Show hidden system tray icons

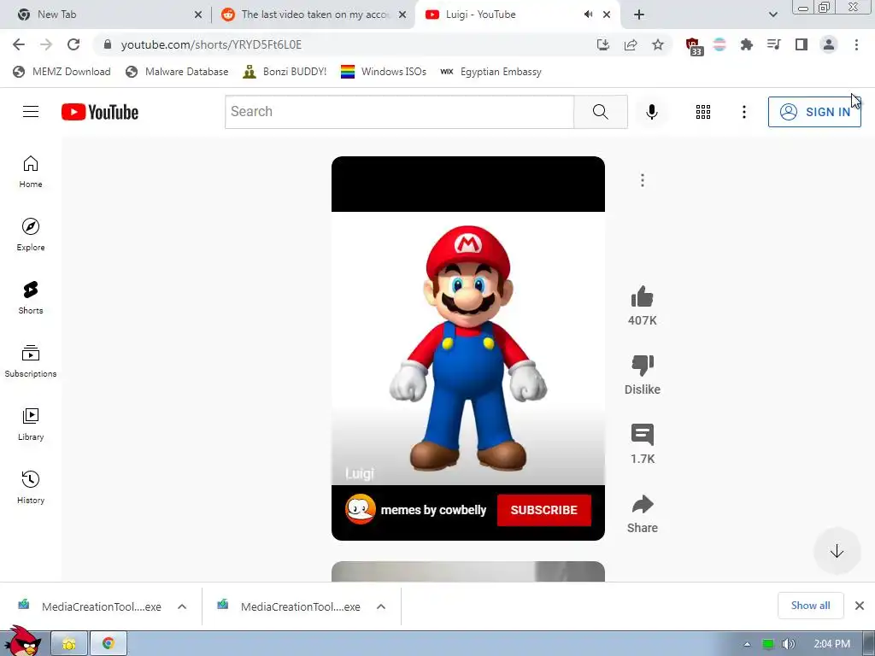coord(747,644)
